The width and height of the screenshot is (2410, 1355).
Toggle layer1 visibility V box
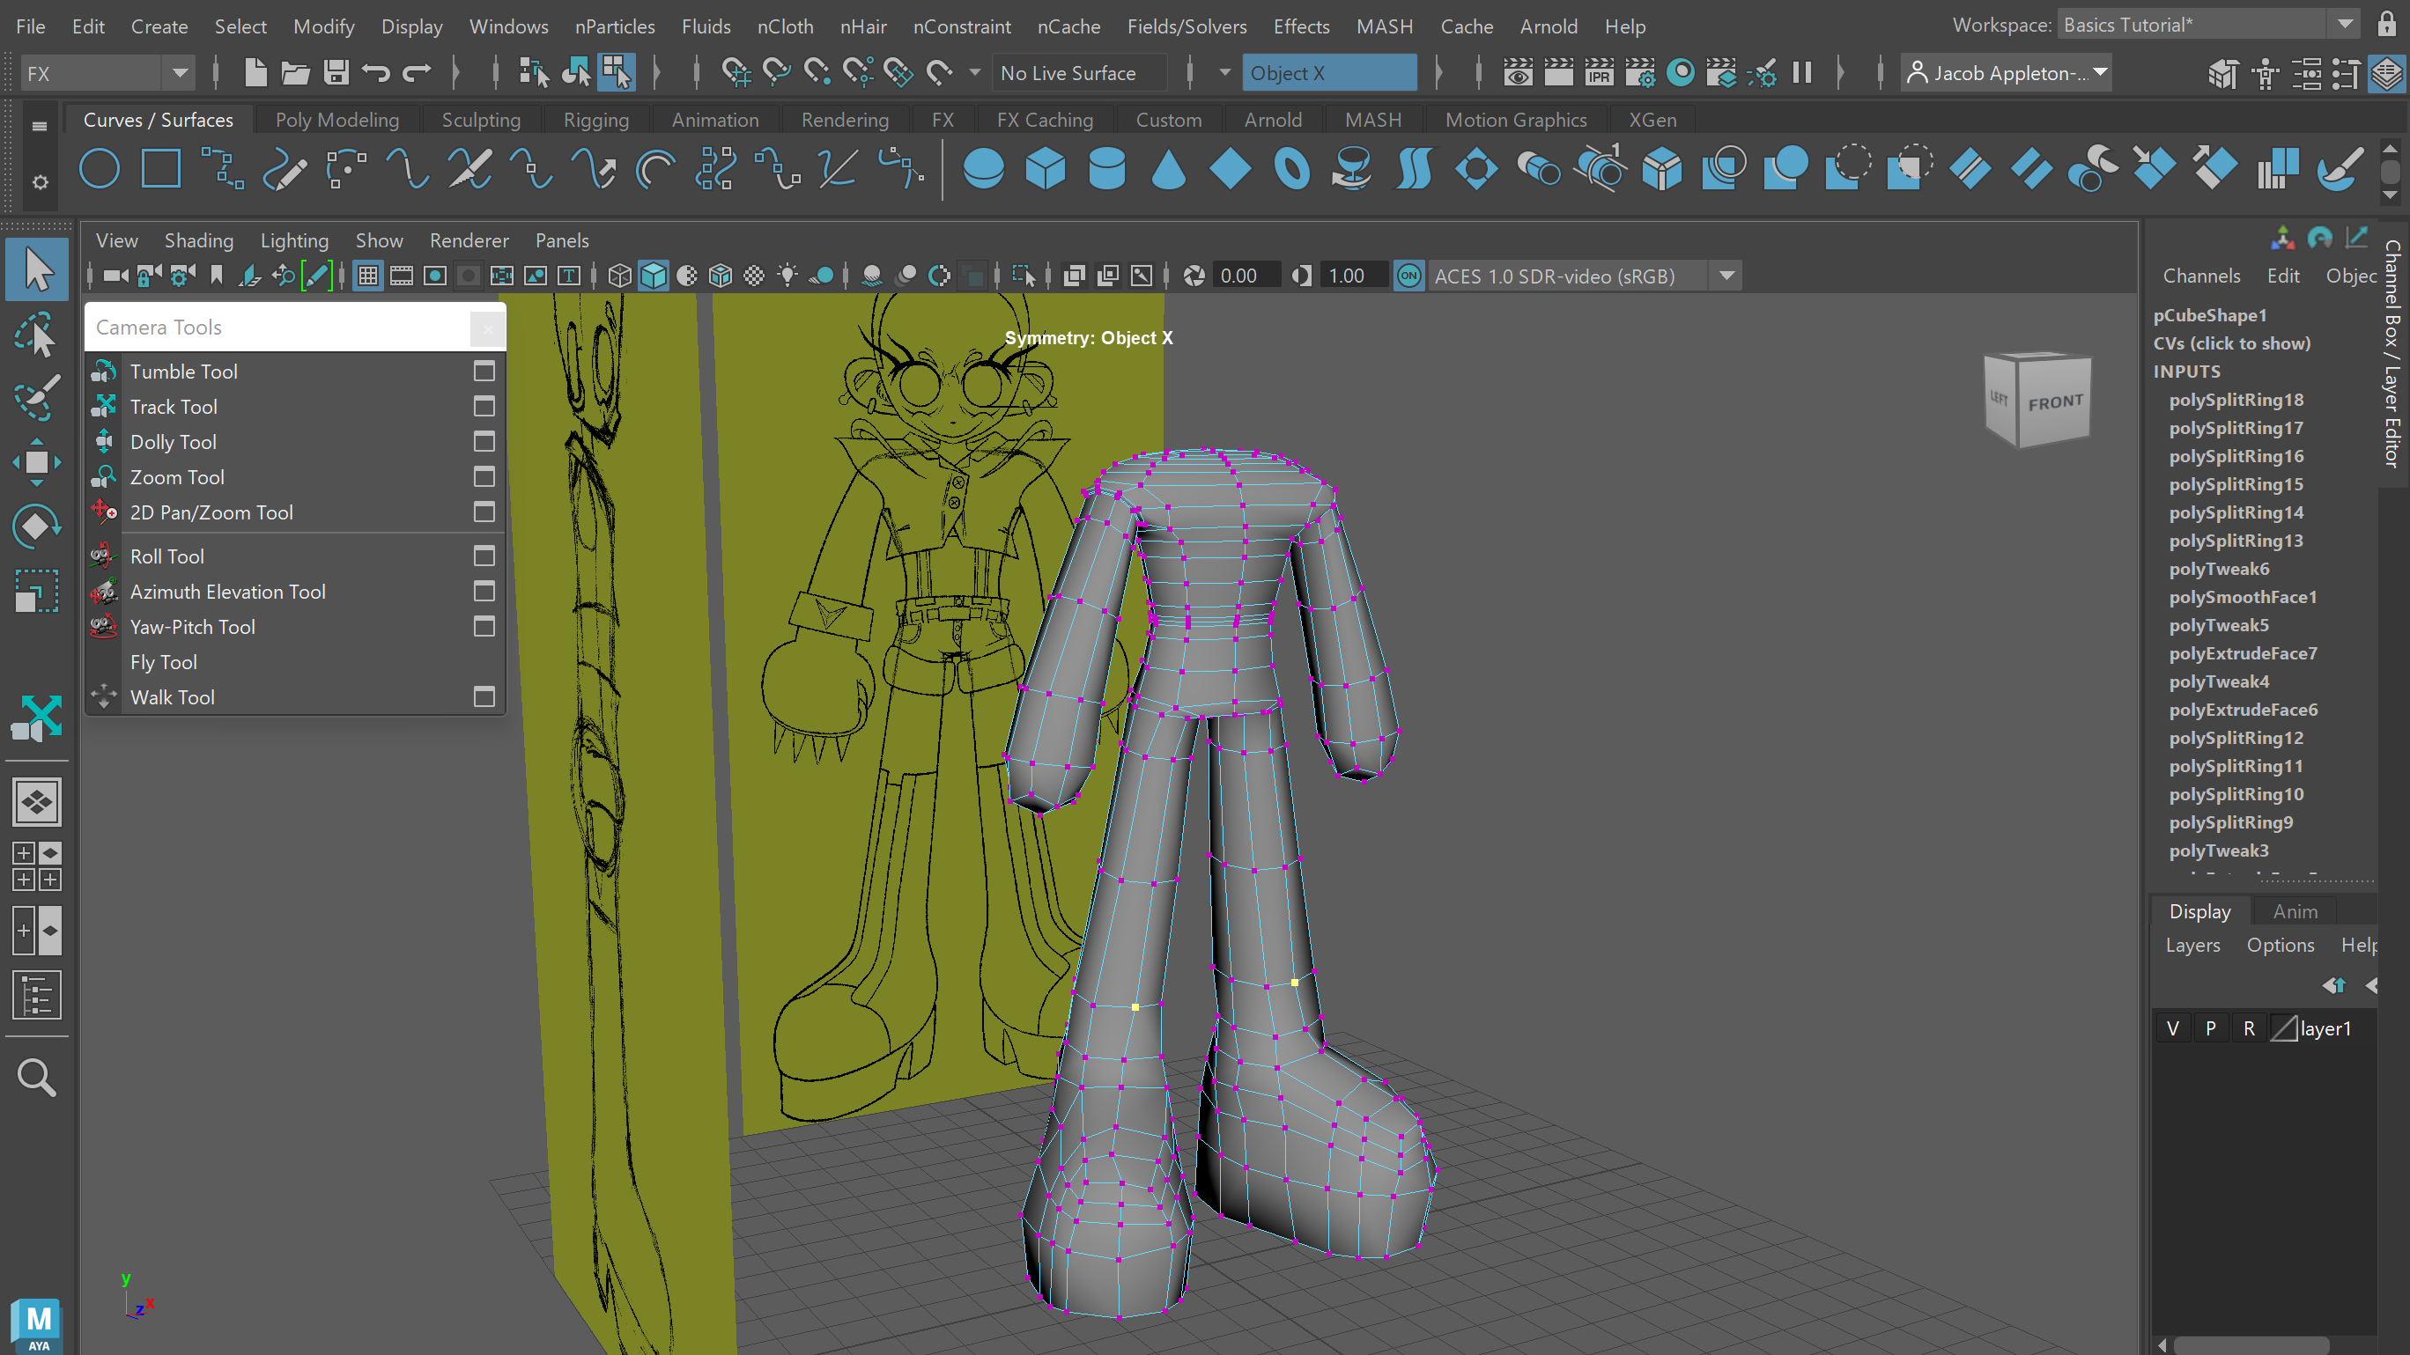click(x=2172, y=1028)
